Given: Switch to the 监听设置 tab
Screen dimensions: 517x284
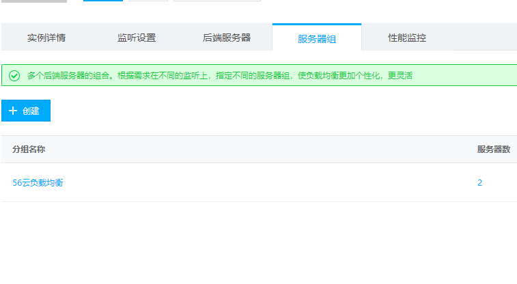Looking at the screenshot, I should (137, 38).
